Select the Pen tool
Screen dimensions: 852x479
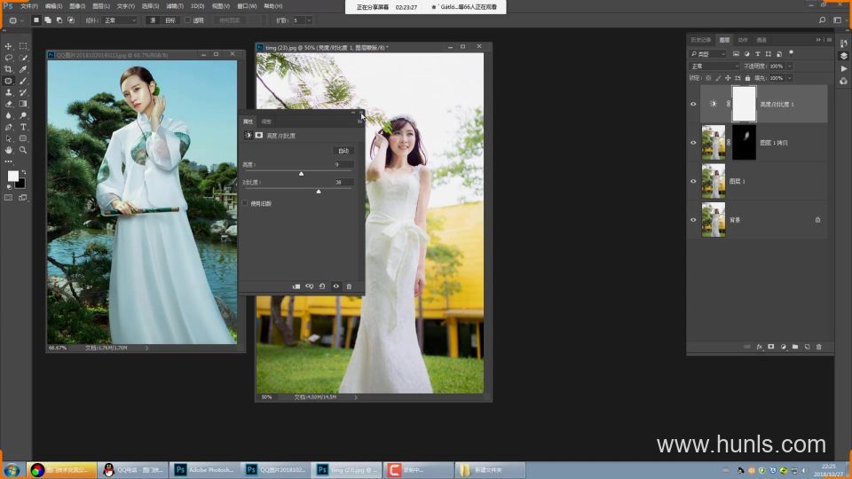pyautogui.click(x=8, y=127)
